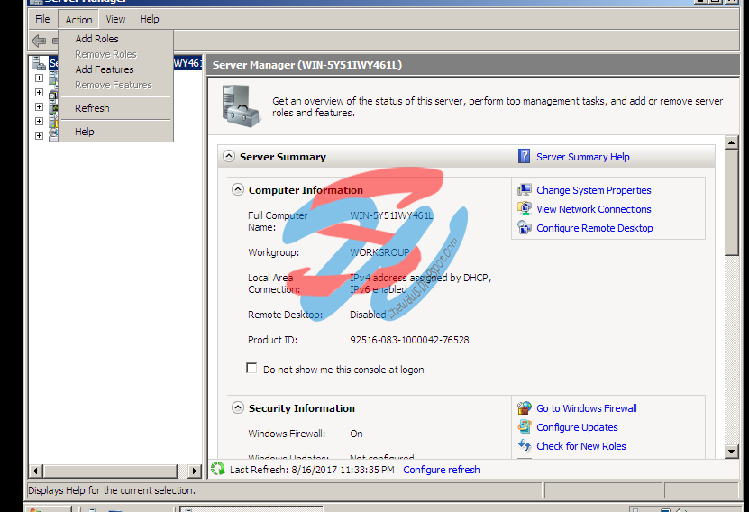
Task: Click the Configure Remote Desktop icon
Action: click(x=525, y=228)
